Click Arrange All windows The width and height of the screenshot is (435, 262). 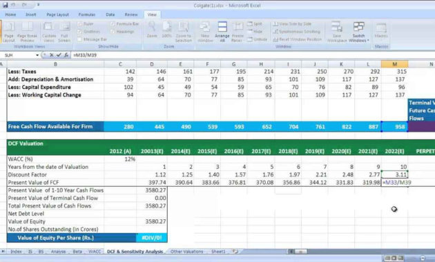coord(222,32)
